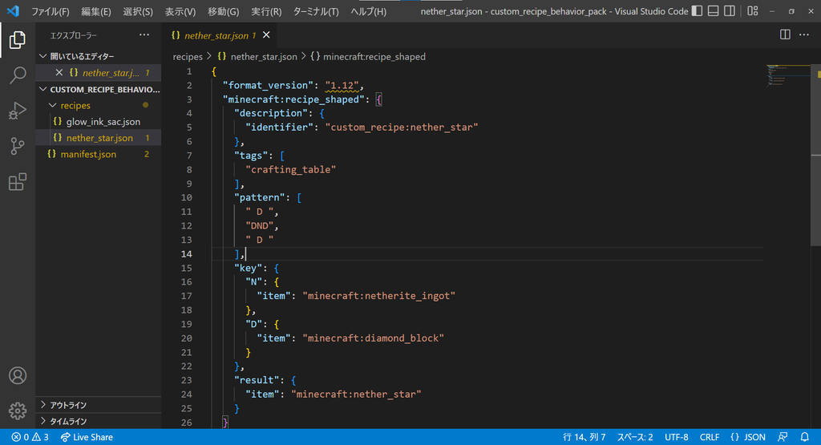
Task: Open the Extensions view
Action: (18, 182)
